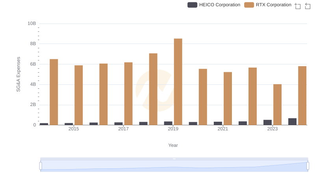Image resolution: width=315 pixels, height=181 pixels.
Task: Toggle RTX Corporation legend series
Action: point(268,5)
